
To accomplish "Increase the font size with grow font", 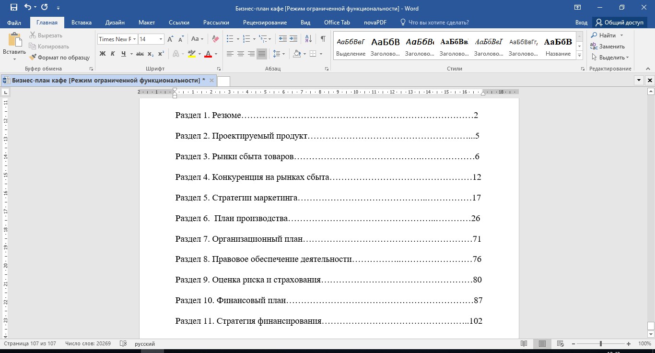I will click(171, 39).
